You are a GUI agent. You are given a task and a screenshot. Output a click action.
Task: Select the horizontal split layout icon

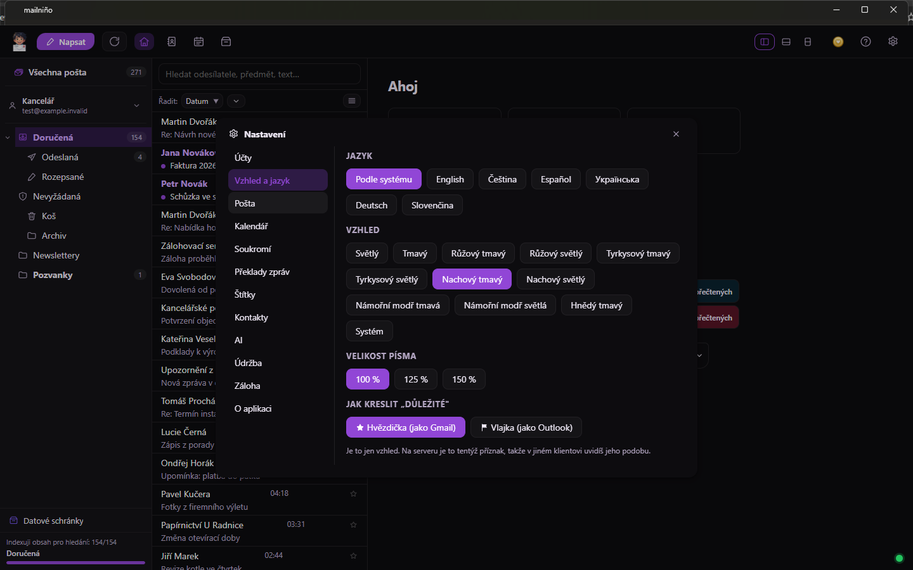[x=786, y=42]
